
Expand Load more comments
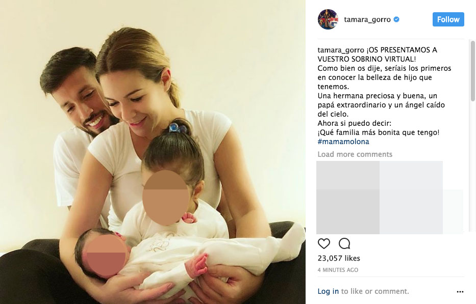pyautogui.click(x=355, y=154)
